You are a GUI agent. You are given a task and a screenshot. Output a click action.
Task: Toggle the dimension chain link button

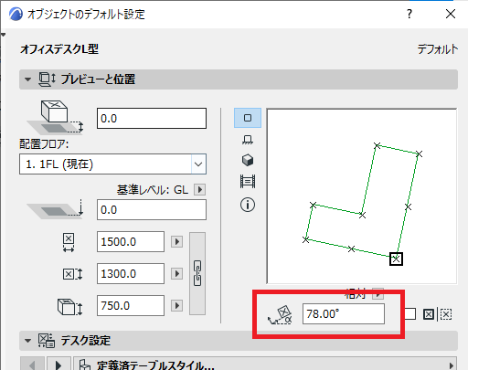tap(197, 273)
